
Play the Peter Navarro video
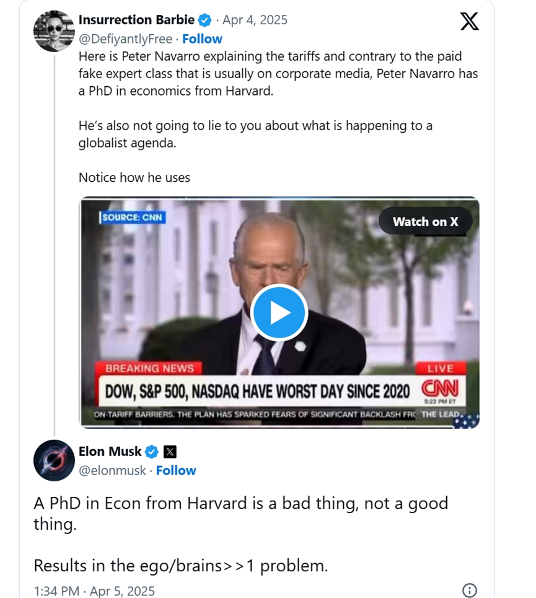click(279, 313)
